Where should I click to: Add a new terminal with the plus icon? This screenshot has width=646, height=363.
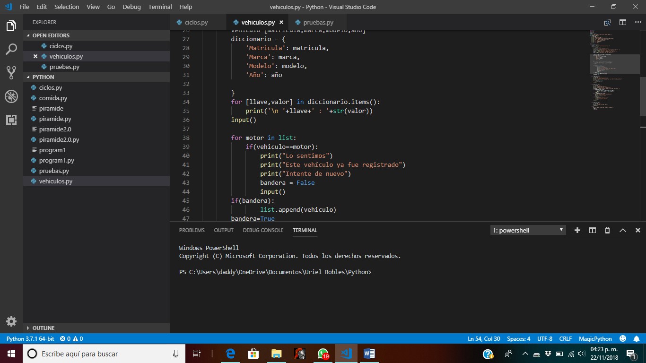coord(577,230)
